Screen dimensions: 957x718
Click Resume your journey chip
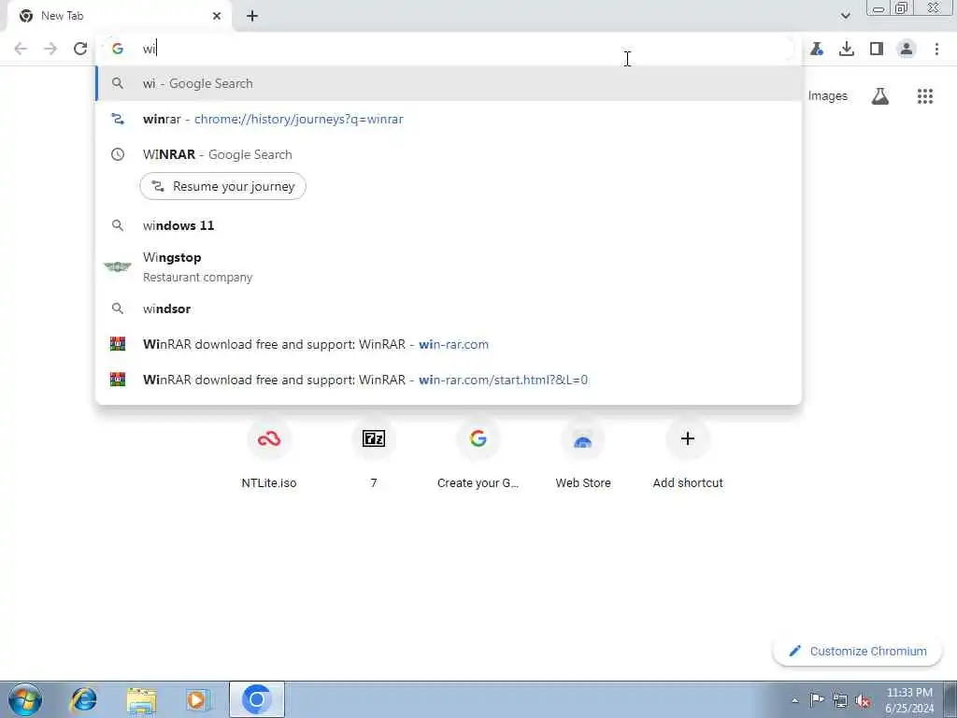pos(222,186)
